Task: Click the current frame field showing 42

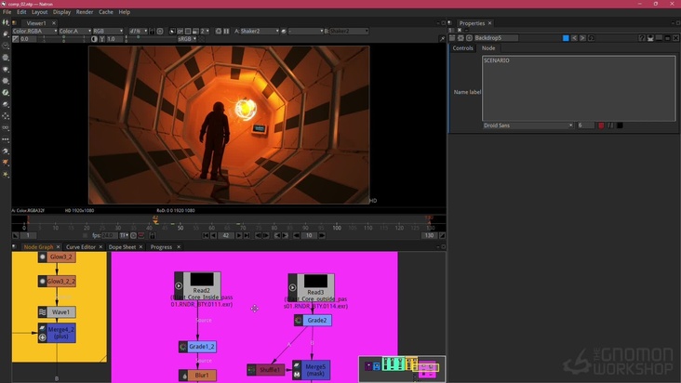Action: pyautogui.click(x=226, y=235)
